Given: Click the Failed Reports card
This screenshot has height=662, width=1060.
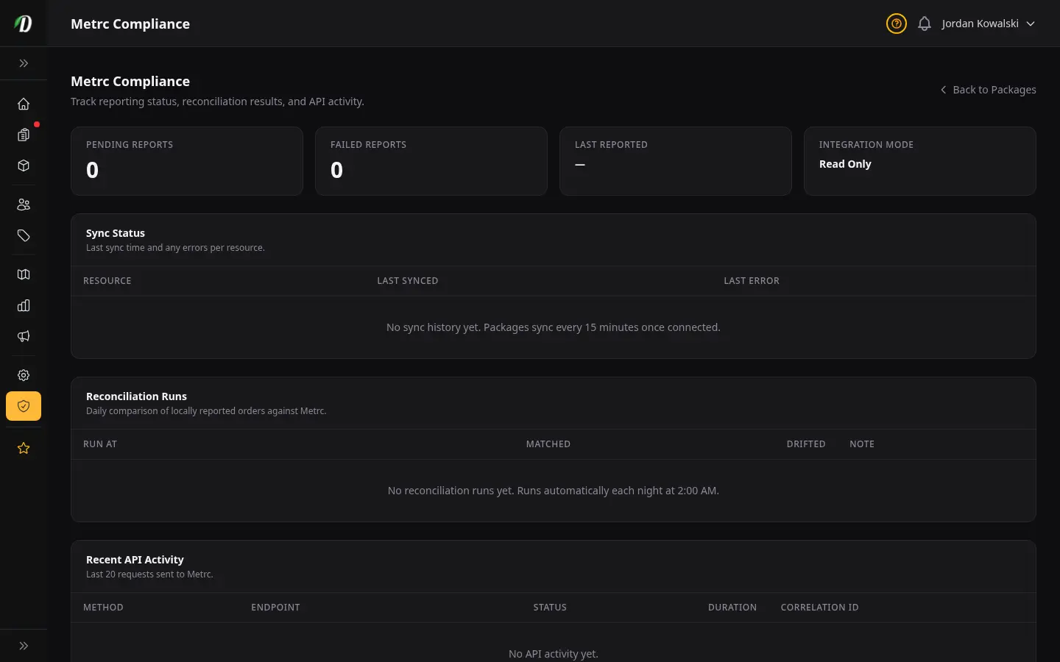Looking at the screenshot, I should 431,161.
